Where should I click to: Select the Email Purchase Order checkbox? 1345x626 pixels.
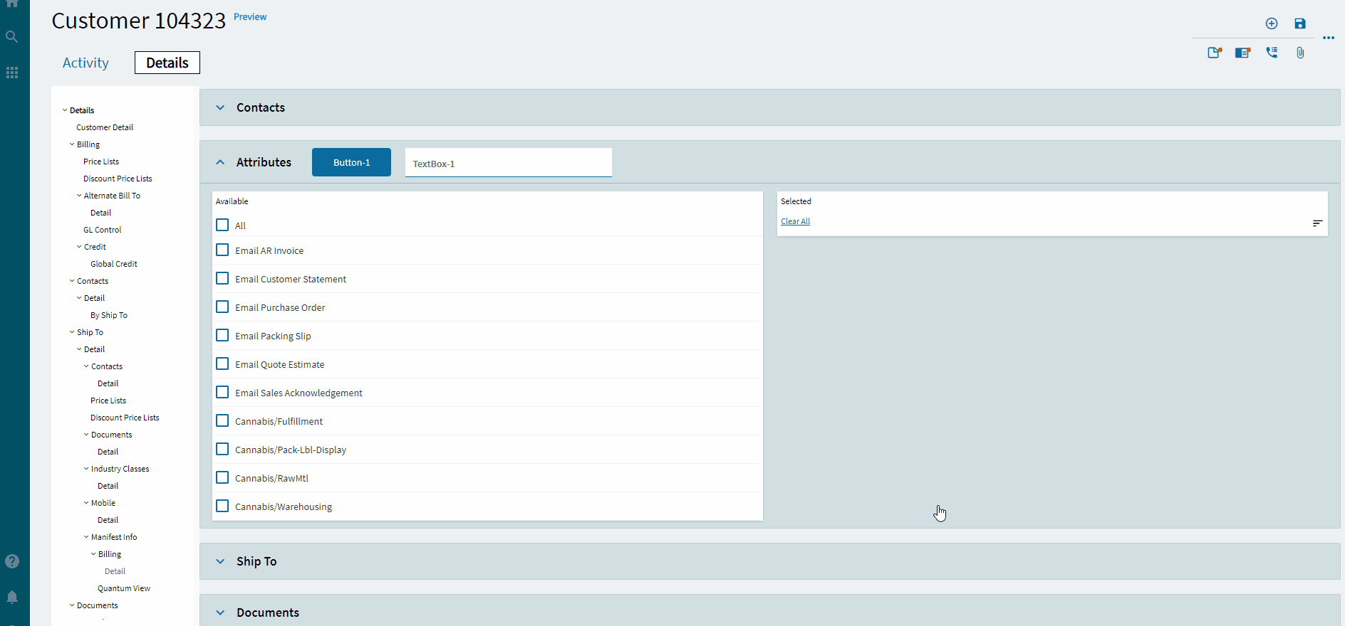click(x=222, y=307)
